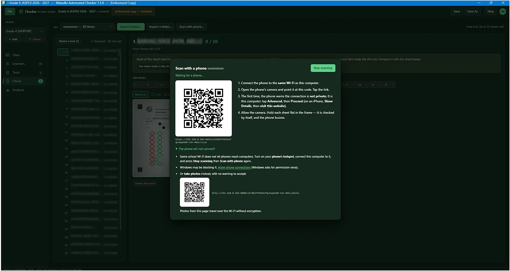Select learner row numbered 24
The image size is (510, 271).
[88, 237]
